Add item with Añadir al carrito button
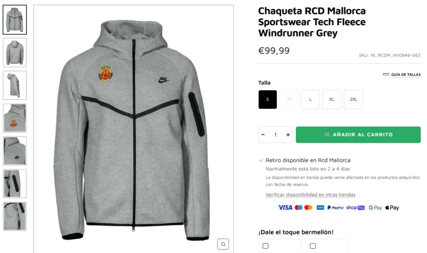 pos(358,135)
